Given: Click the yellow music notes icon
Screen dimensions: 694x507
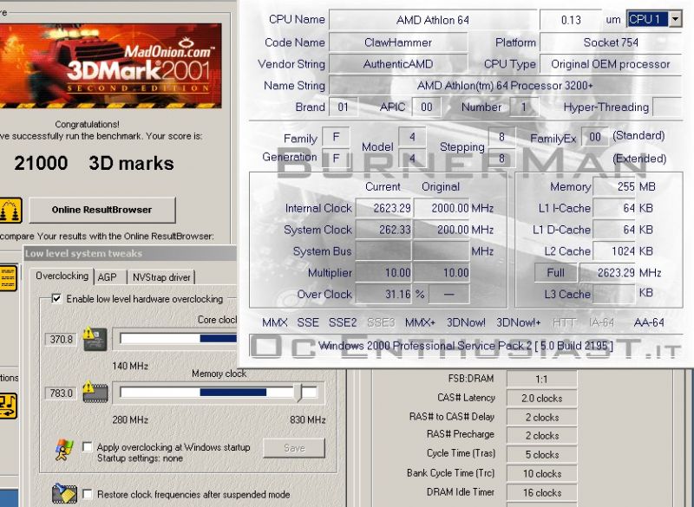Looking at the screenshot, I should (9, 406).
